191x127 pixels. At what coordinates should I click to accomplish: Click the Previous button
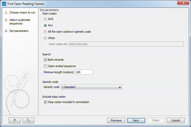116,120
